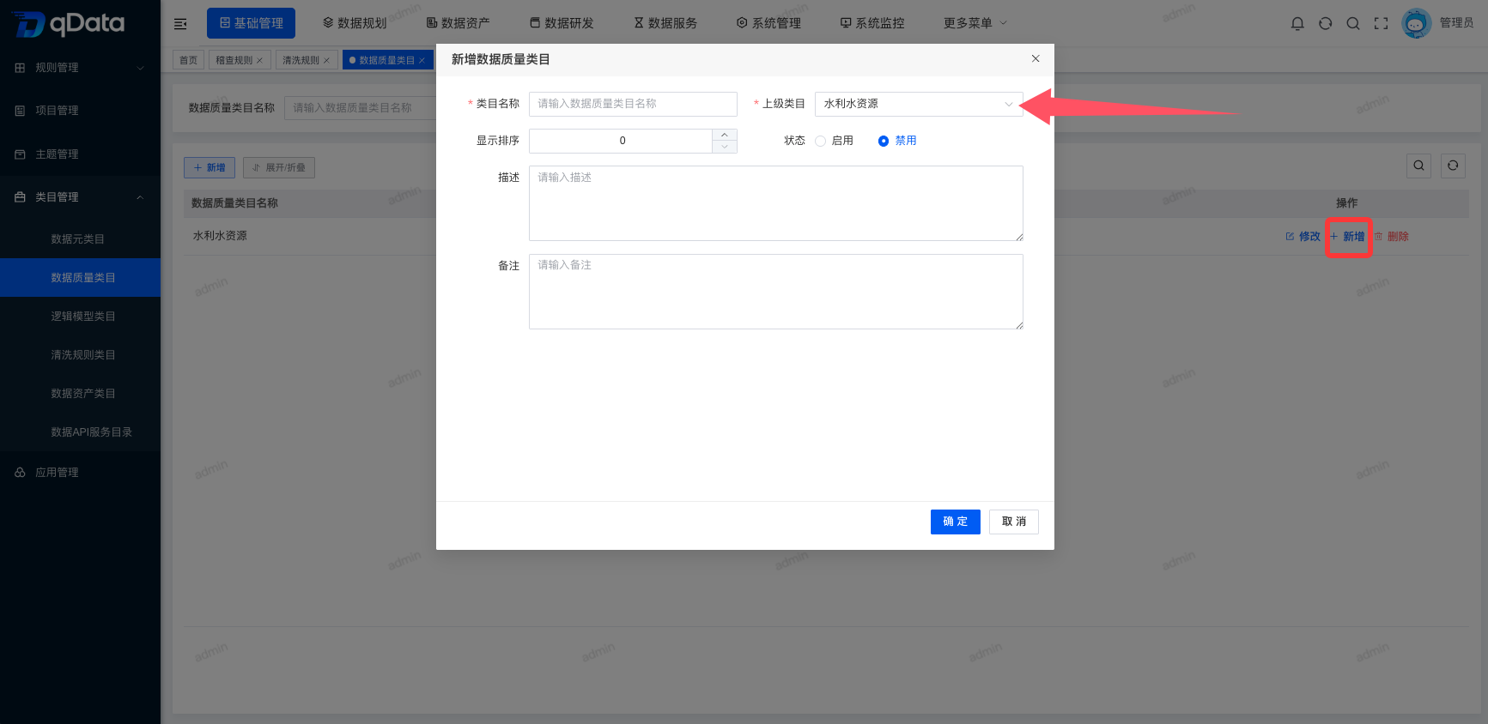Screen dimensions: 1488x724
Task: Select 数据资产类目 in sidebar
Action: [80, 394]
